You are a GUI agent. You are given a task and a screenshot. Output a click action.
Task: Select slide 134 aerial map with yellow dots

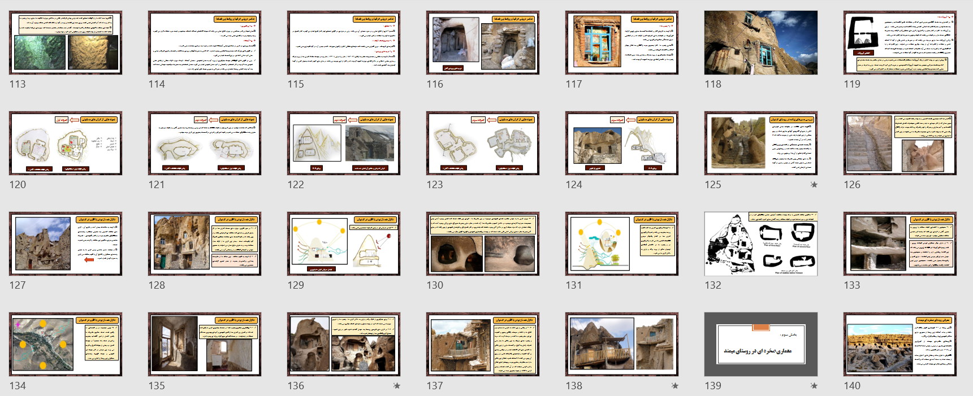(66, 345)
